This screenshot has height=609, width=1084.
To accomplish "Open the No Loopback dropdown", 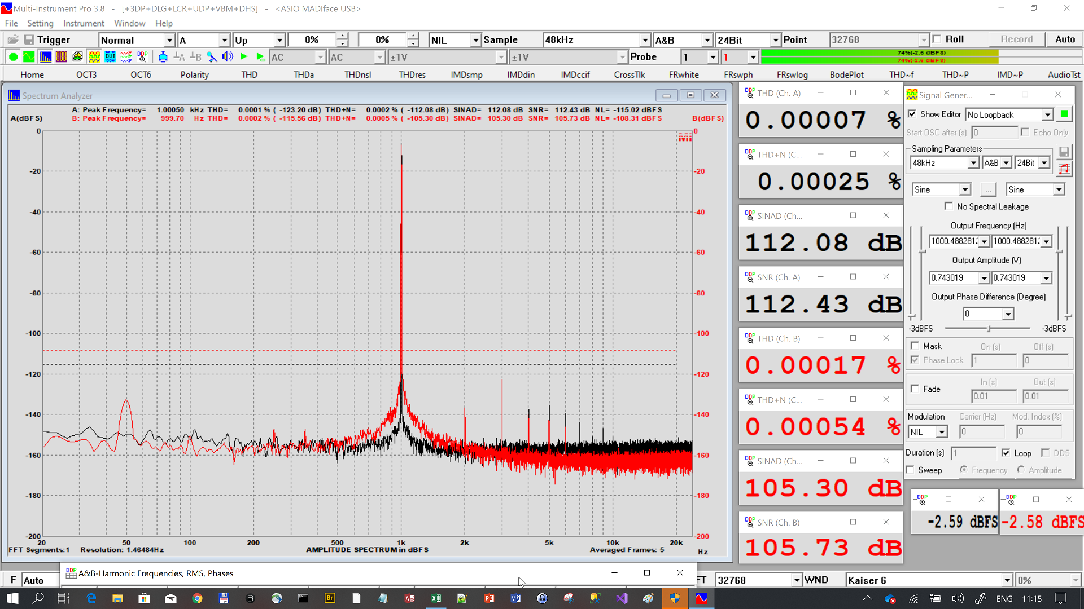I will [1047, 115].
